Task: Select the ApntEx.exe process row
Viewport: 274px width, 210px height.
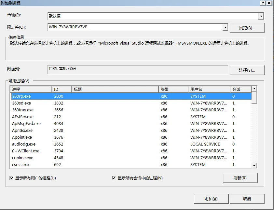Action: (131, 130)
